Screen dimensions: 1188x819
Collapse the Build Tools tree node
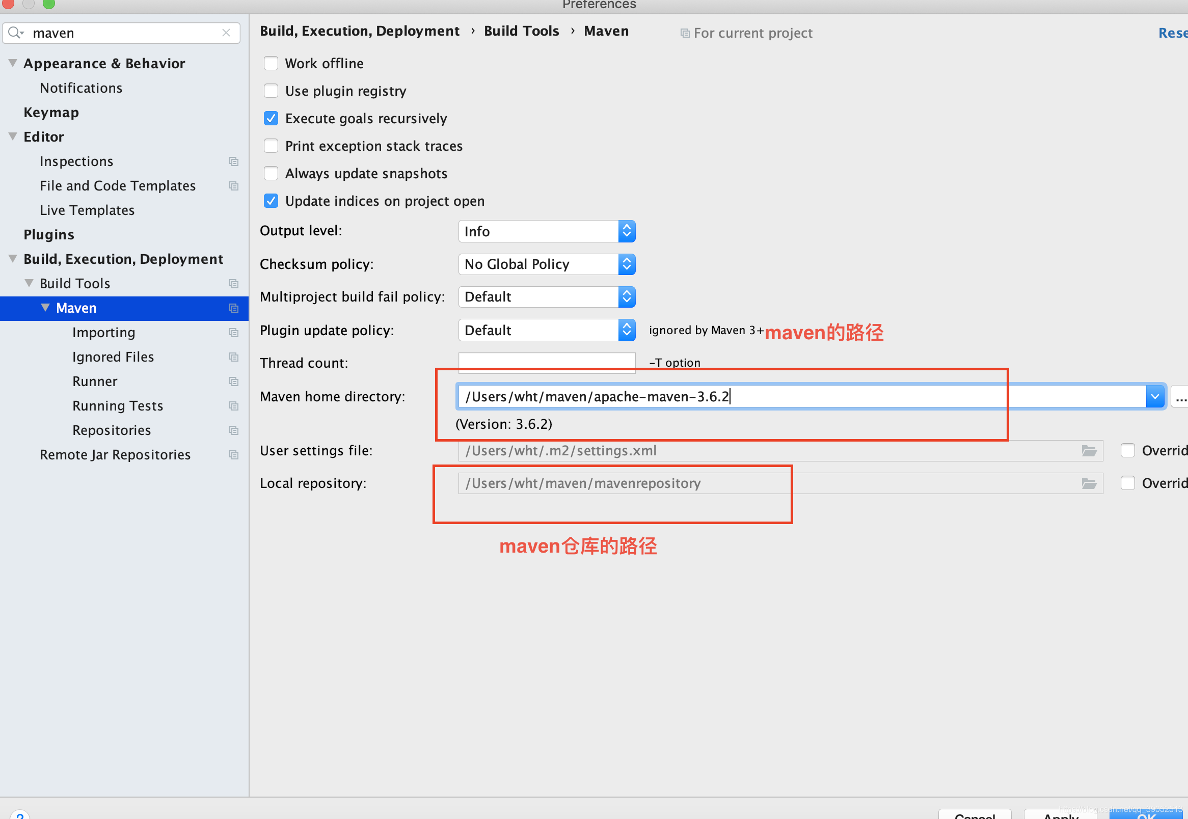29,283
